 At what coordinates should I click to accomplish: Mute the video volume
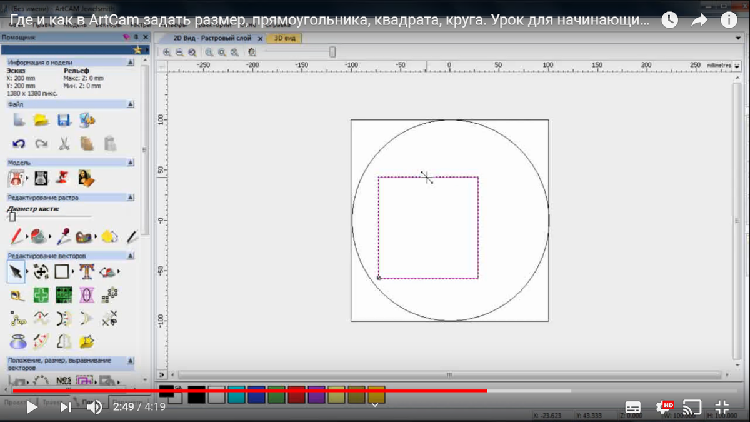point(94,408)
